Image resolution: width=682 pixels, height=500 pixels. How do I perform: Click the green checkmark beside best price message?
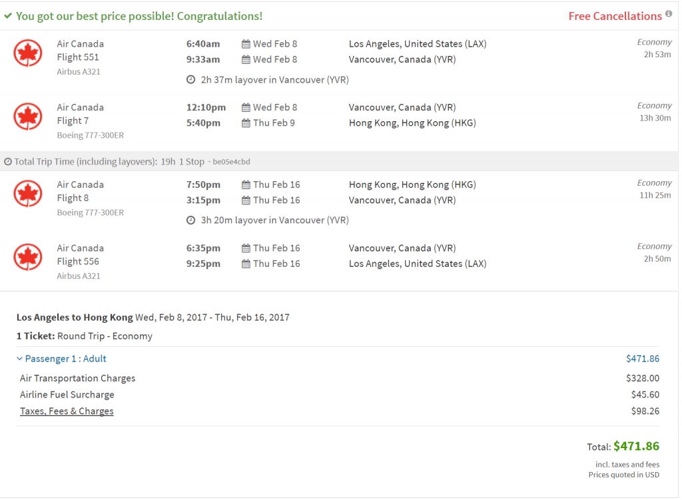[8, 16]
